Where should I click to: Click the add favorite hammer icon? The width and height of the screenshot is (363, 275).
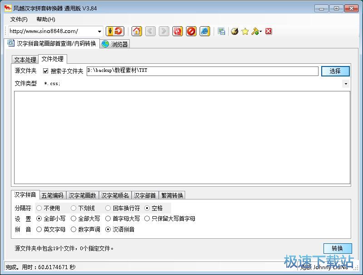coord(255,31)
